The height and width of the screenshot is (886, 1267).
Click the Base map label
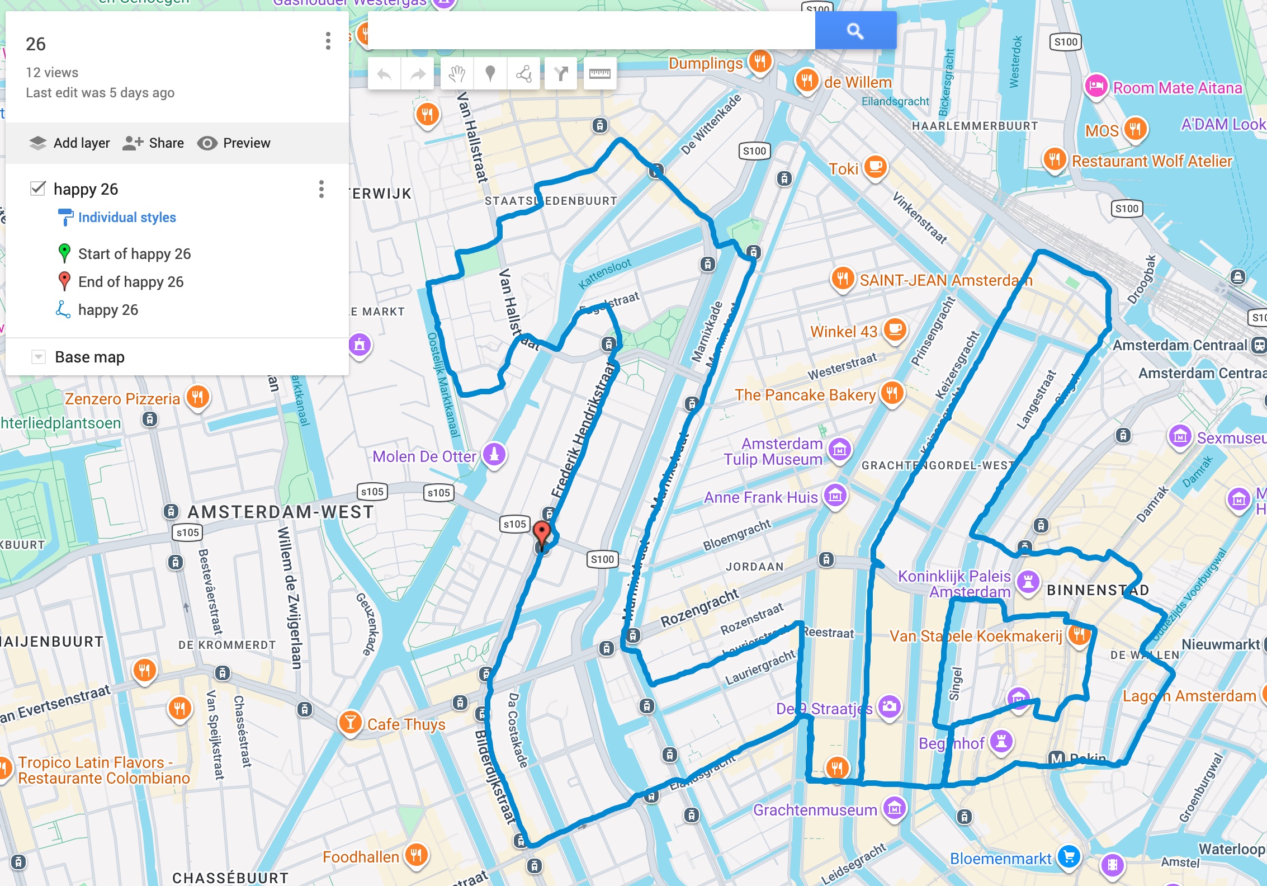point(89,357)
